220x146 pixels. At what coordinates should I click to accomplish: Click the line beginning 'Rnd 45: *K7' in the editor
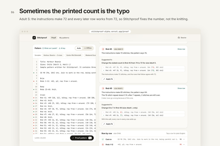coord(68,109)
